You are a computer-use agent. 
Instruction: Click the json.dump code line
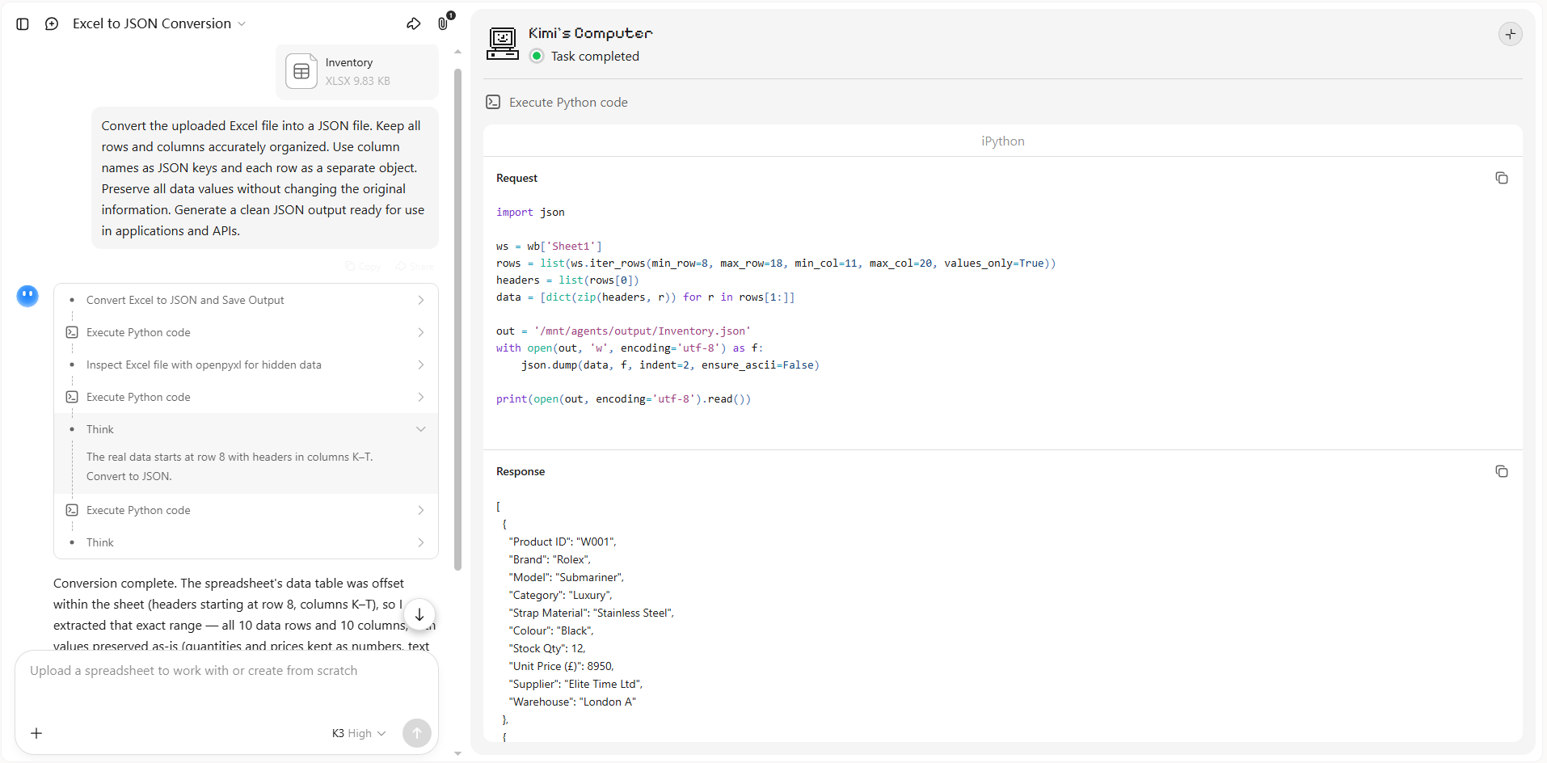pos(670,365)
